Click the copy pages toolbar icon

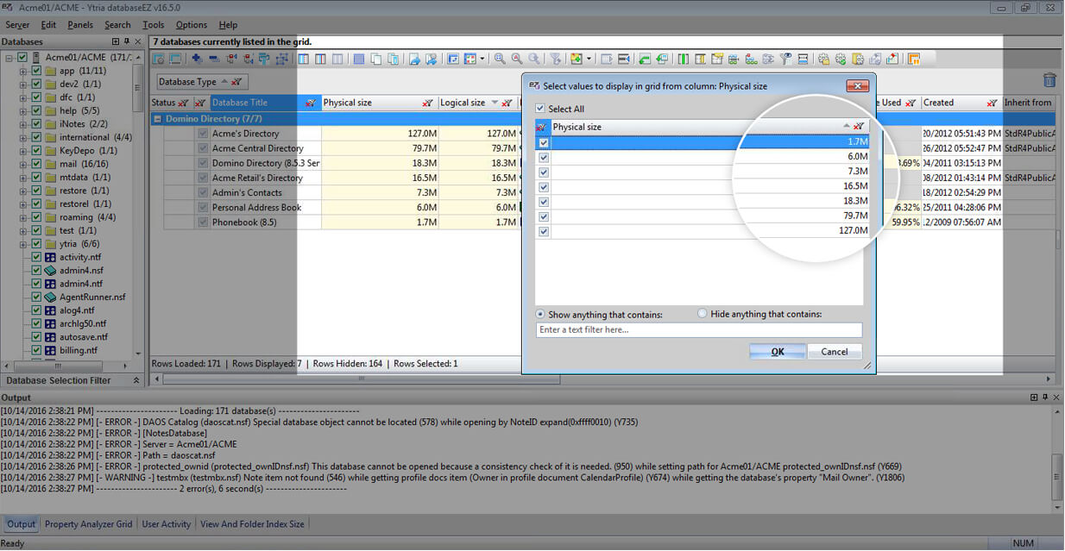pyautogui.click(x=375, y=59)
